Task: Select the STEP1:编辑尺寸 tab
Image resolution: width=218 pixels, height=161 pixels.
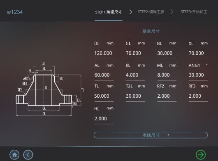Action: pyautogui.click(x=109, y=12)
